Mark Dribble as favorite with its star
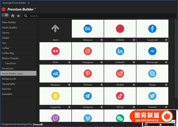The height and width of the screenshot is (127, 178). pyautogui.click(x=134, y=40)
